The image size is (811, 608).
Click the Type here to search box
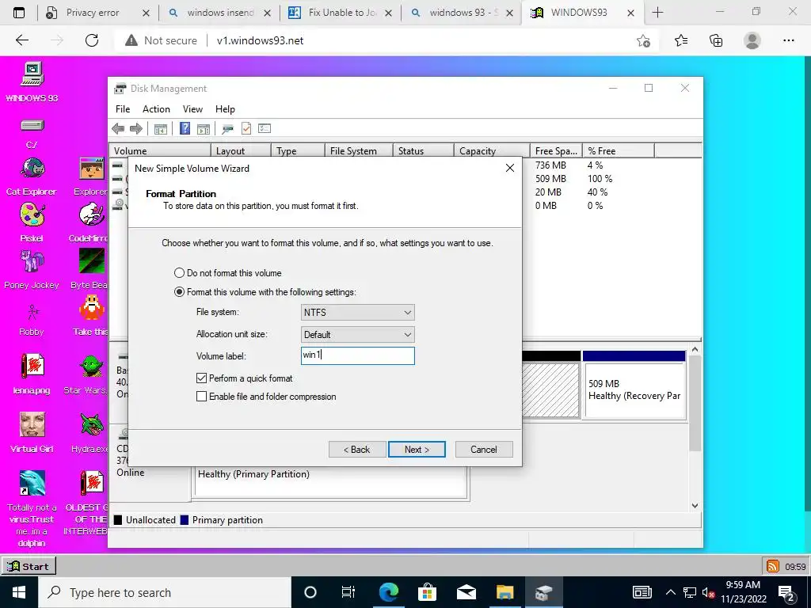tap(165, 592)
